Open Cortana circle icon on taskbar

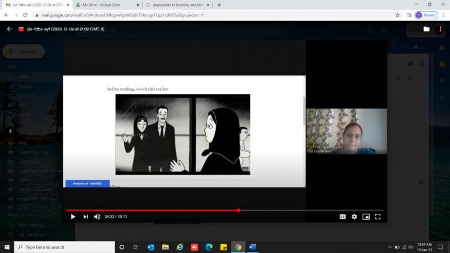pos(122,247)
